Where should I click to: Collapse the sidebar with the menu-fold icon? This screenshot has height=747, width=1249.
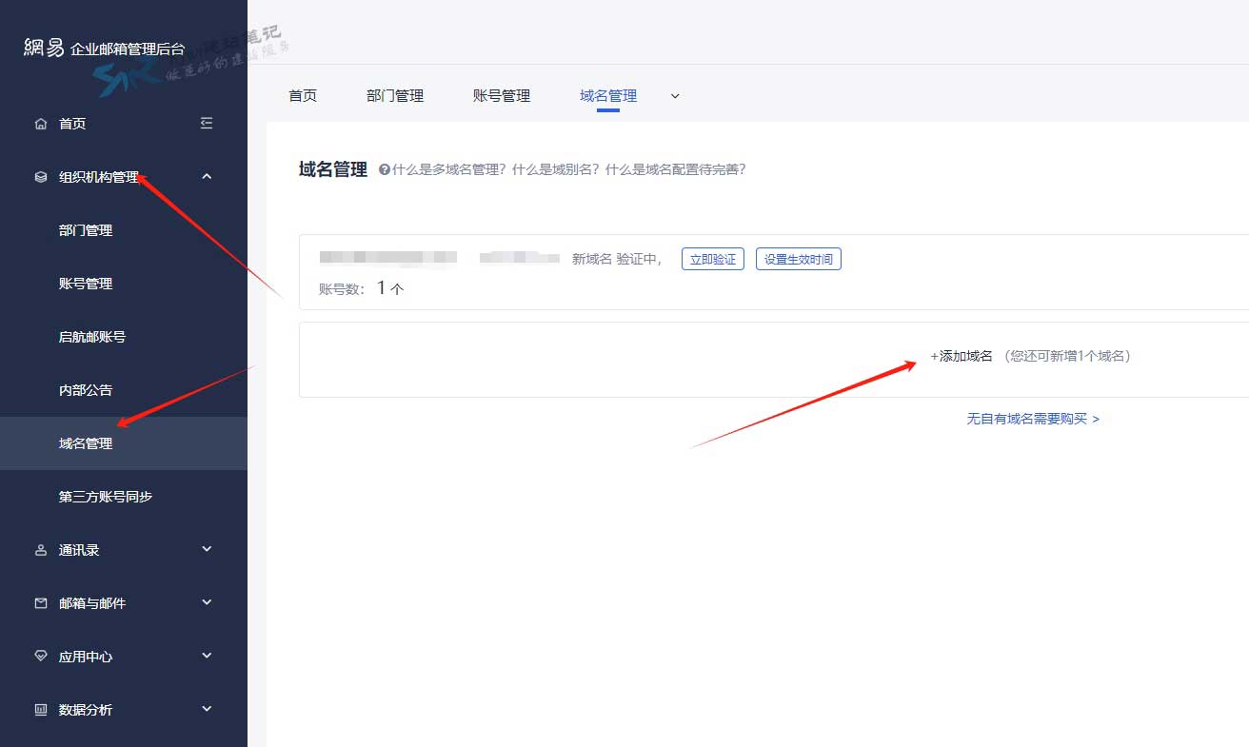coord(207,123)
